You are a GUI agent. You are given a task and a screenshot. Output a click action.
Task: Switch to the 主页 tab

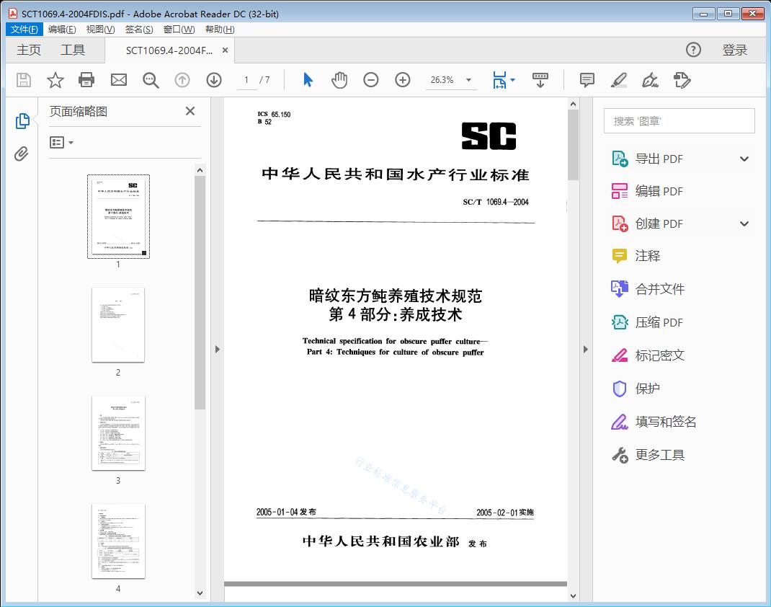click(x=29, y=50)
